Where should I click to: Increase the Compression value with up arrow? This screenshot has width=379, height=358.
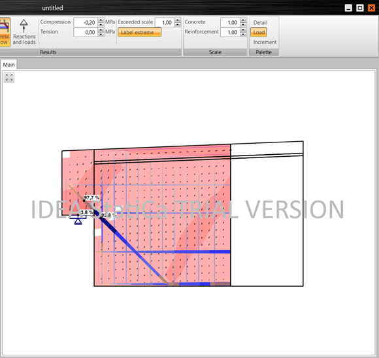pyautogui.click(x=101, y=20)
